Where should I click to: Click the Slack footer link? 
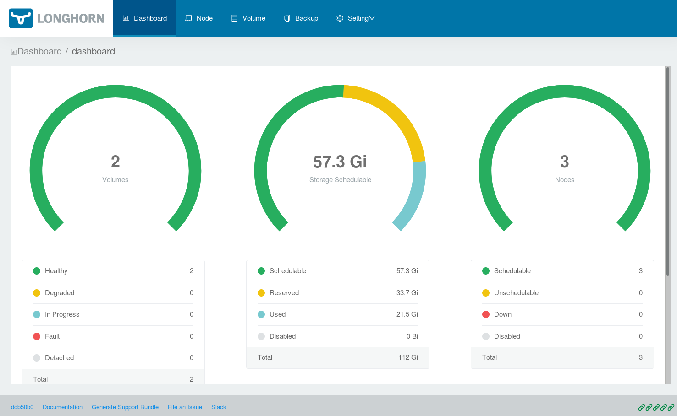coord(219,407)
